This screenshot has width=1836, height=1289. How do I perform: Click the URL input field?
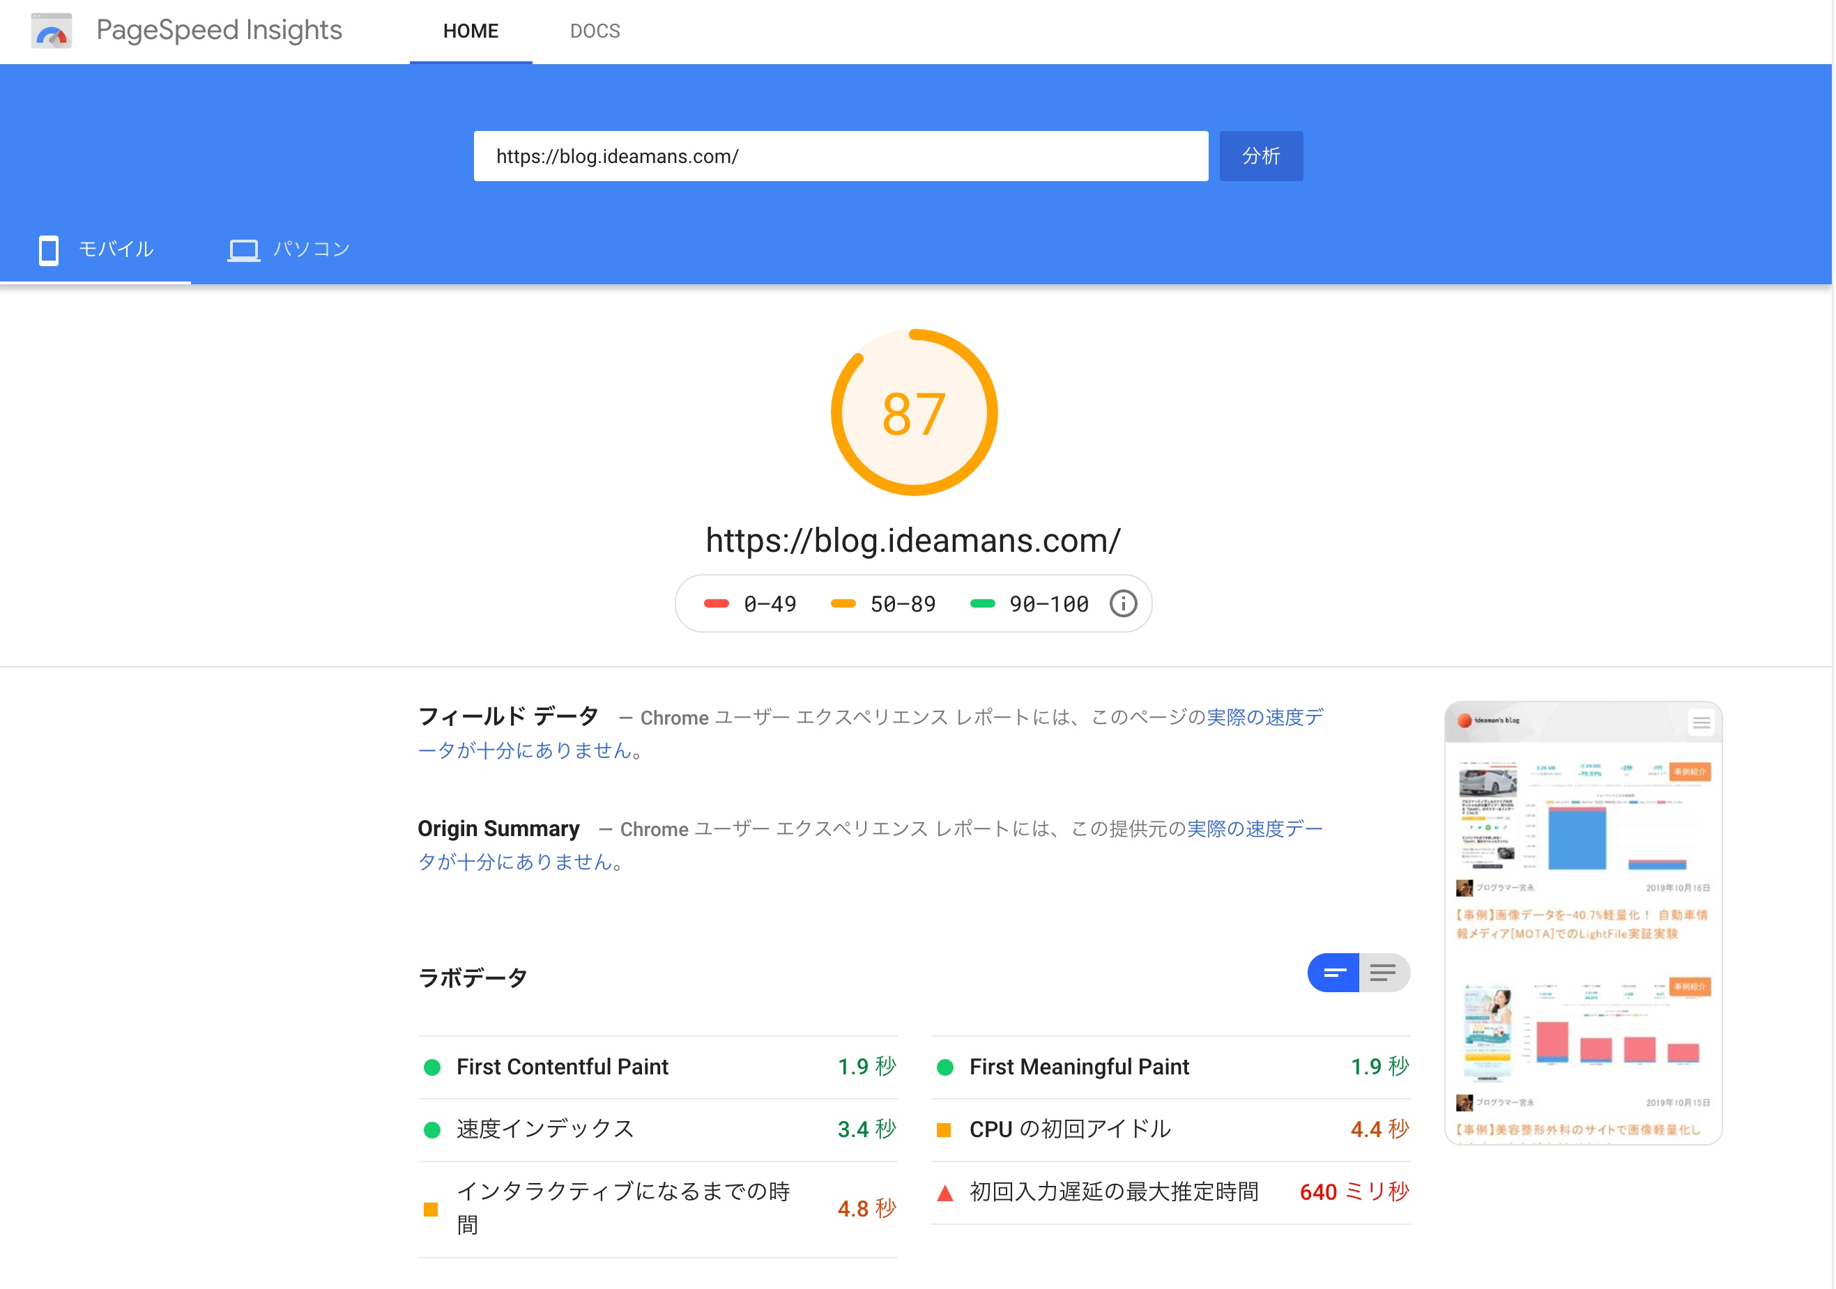[841, 156]
